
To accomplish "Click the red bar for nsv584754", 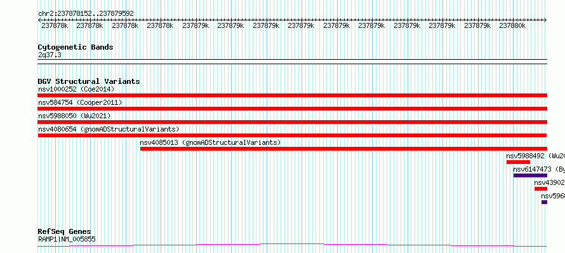I will [x=292, y=109].
